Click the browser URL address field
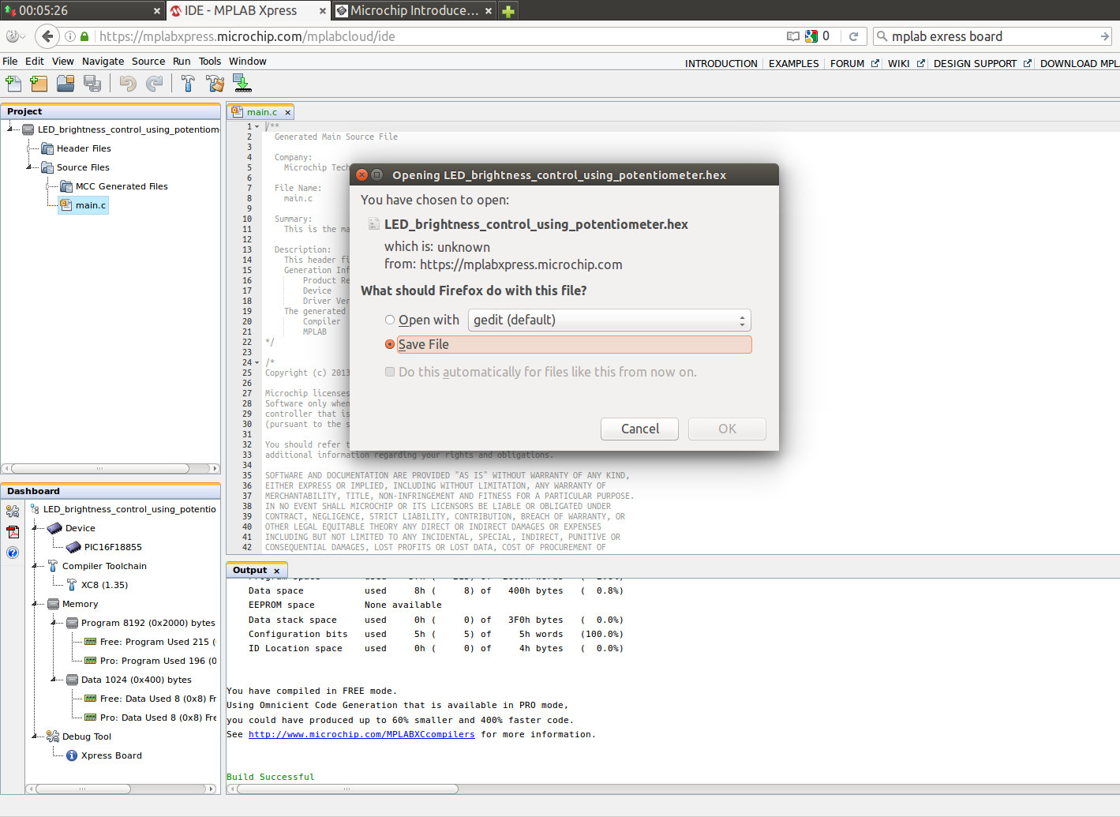The height and width of the screenshot is (817, 1120). (438, 36)
